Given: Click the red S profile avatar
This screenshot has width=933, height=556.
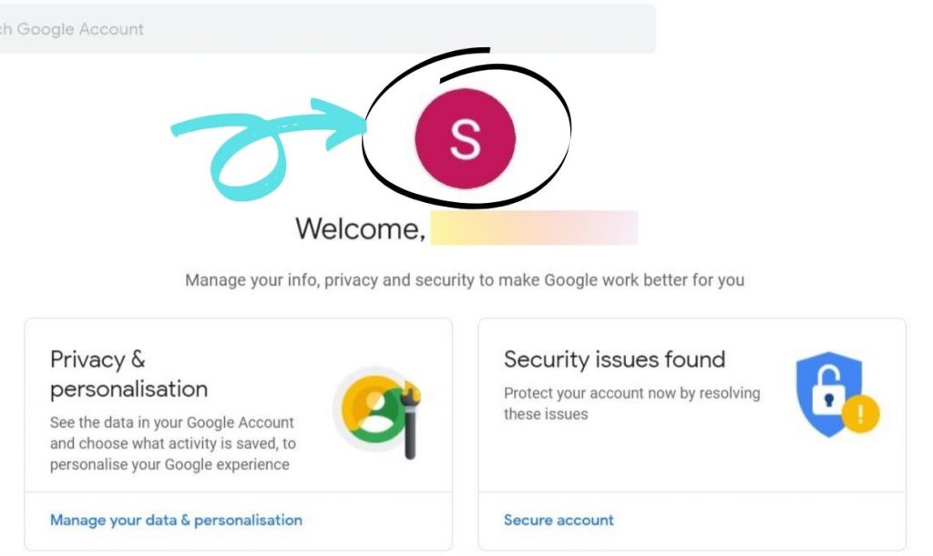Looking at the screenshot, I should tap(465, 138).
